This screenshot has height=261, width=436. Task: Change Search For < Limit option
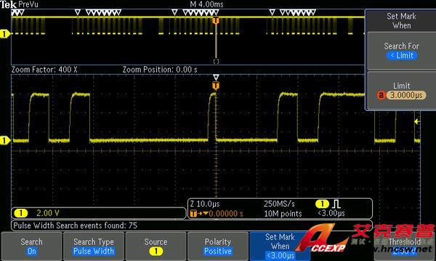click(402, 51)
